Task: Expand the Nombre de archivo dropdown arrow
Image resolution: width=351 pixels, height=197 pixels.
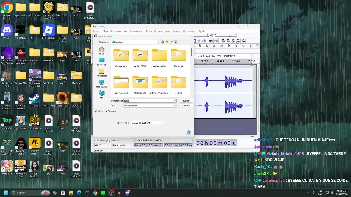Action: [175, 101]
